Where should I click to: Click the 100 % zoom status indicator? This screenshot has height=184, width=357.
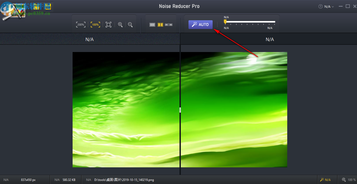pyautogui.click(x=349, y=180)
